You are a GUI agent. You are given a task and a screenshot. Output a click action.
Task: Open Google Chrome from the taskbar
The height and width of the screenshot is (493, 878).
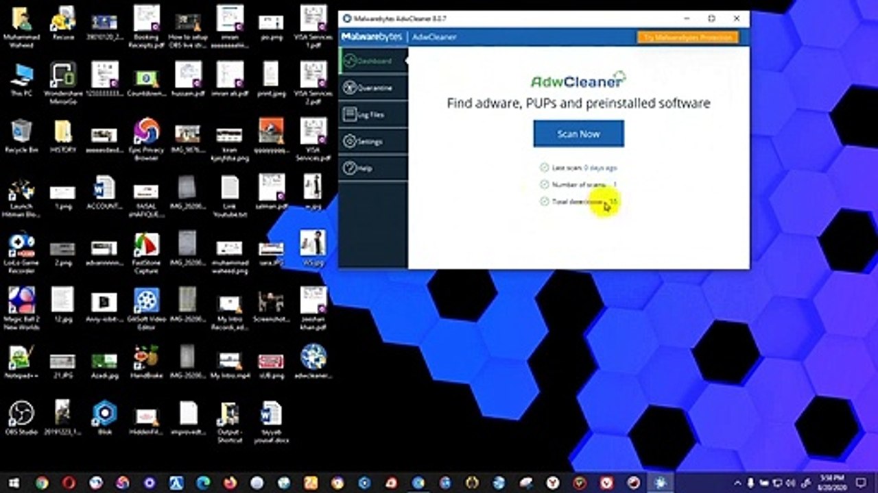pos(42,483)
